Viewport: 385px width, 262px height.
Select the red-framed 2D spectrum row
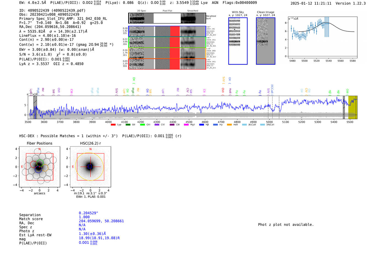[167, 64]
